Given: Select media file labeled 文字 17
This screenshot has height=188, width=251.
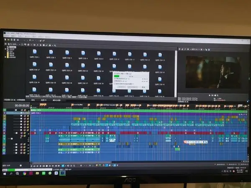Looking at the screenshot, I should [34, 66].
